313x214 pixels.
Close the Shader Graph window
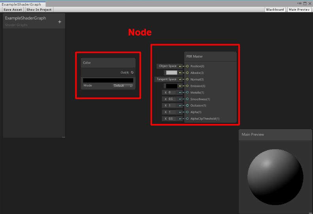click(x=310, y=4)
